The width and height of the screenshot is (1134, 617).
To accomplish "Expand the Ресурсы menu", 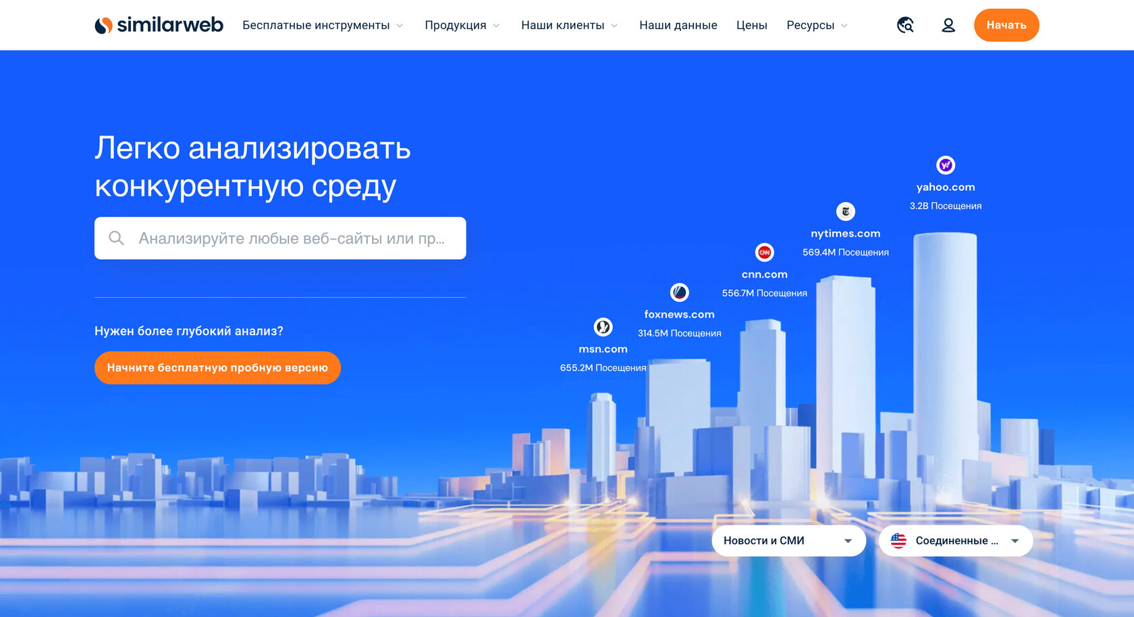I will click(x=817, y=25).
